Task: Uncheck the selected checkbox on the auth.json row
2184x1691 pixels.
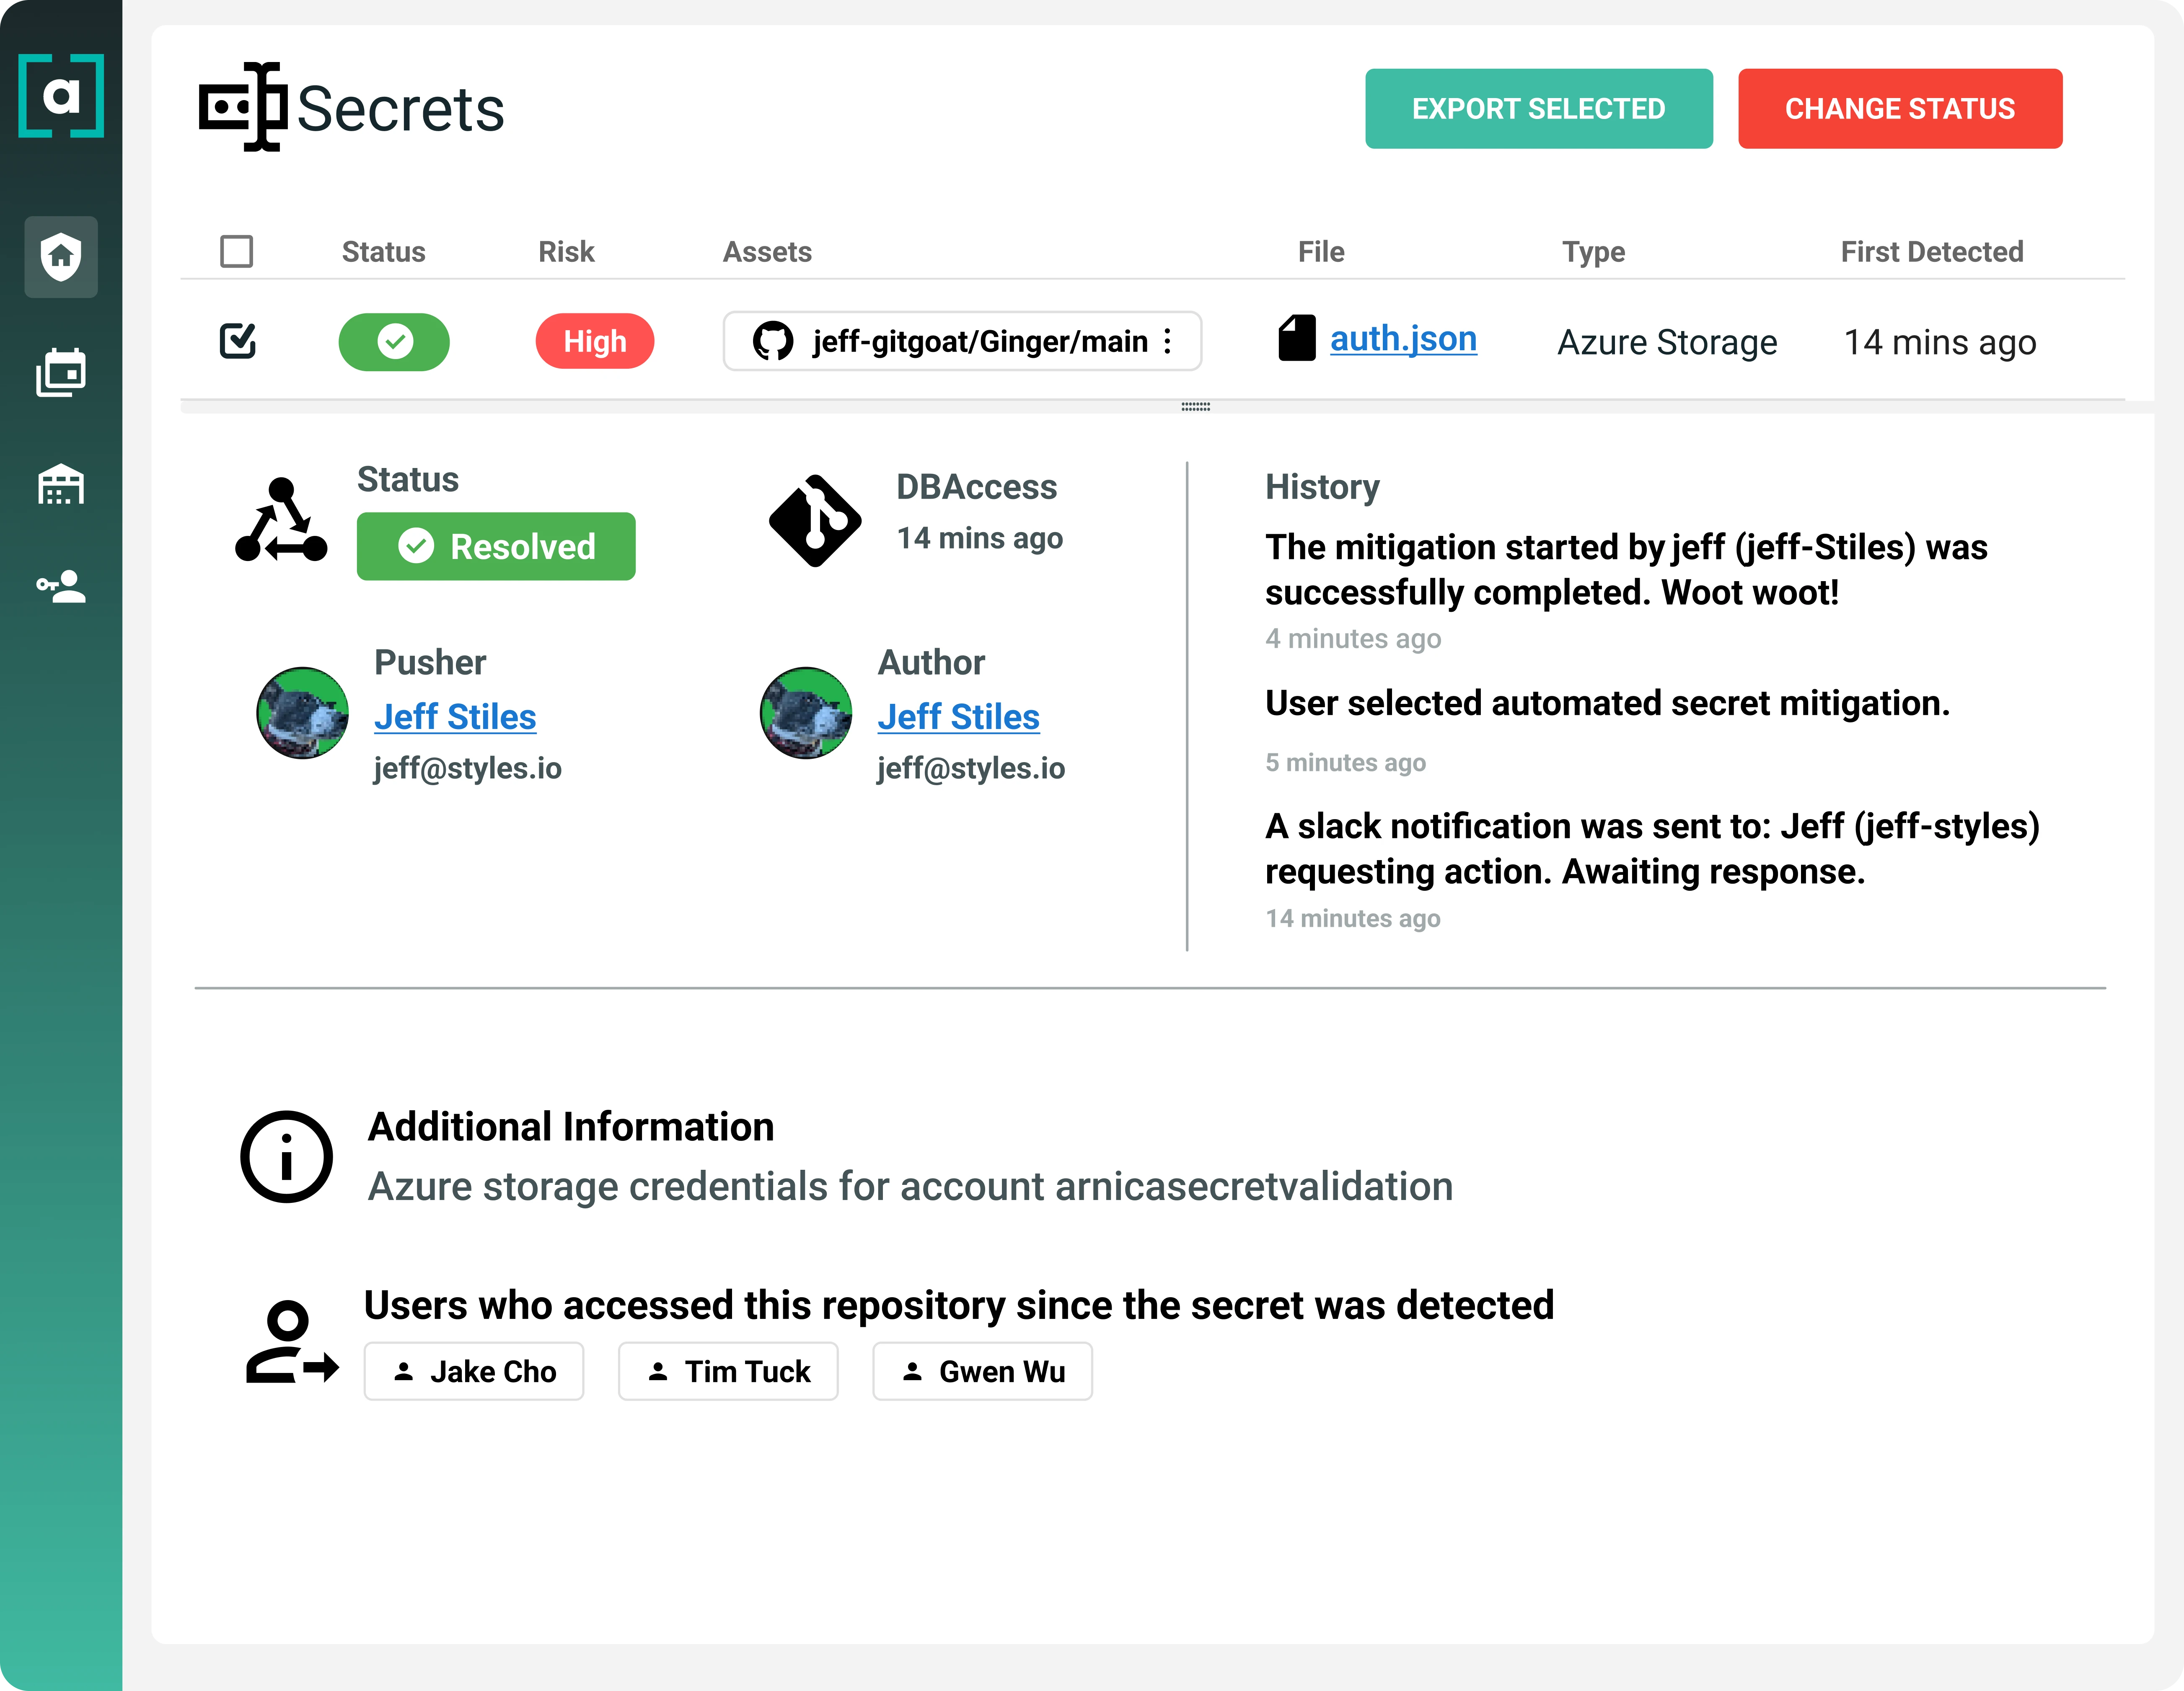Action: pyautogui.click(x=237, y=341)
